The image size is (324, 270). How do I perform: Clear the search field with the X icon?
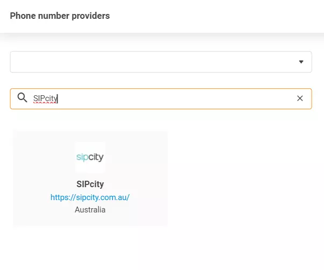click(x=300, y=98)
